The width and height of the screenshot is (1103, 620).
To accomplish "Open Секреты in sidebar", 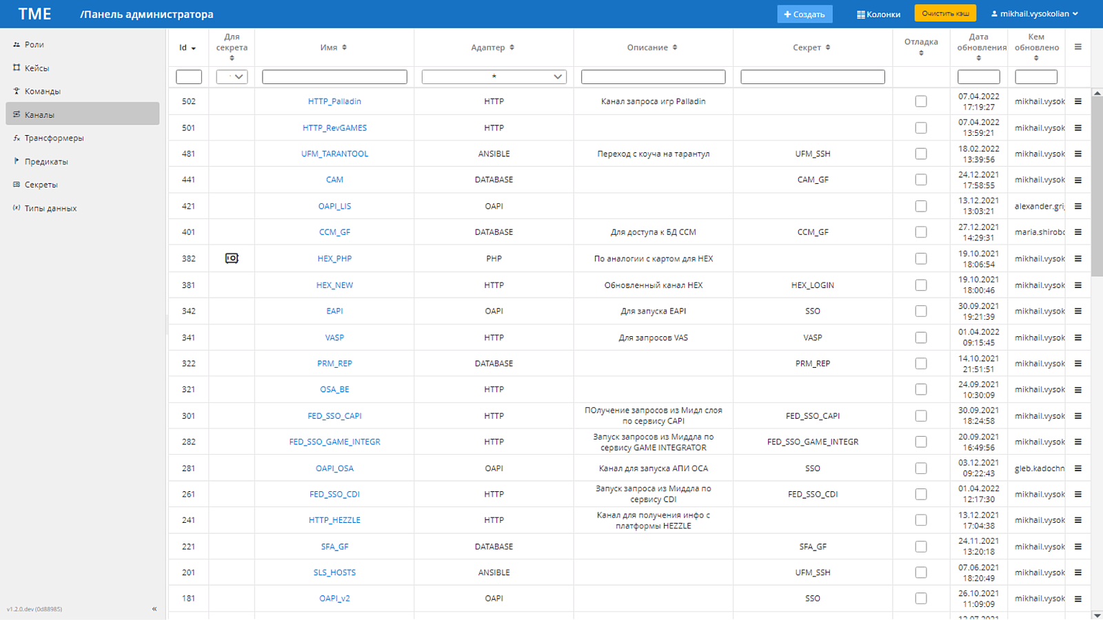I will (83, 185).
